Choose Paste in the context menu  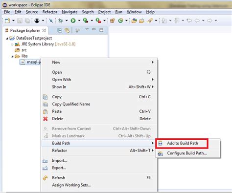[99, 111]
